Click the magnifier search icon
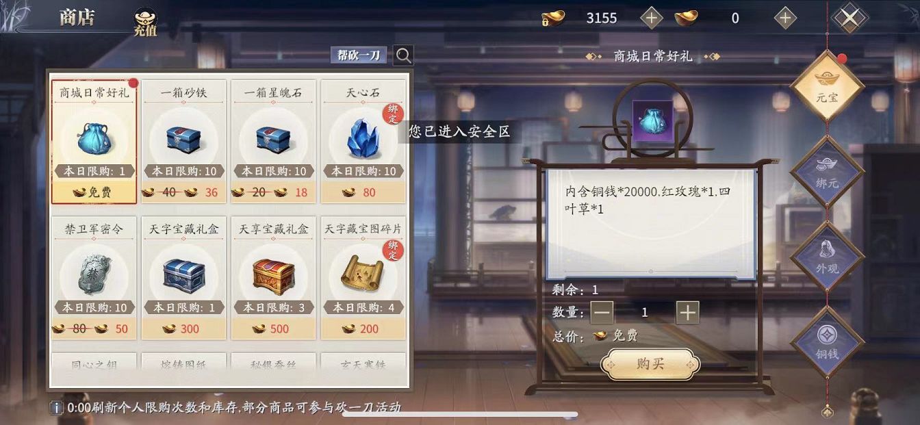 click(x=404, y=55)
